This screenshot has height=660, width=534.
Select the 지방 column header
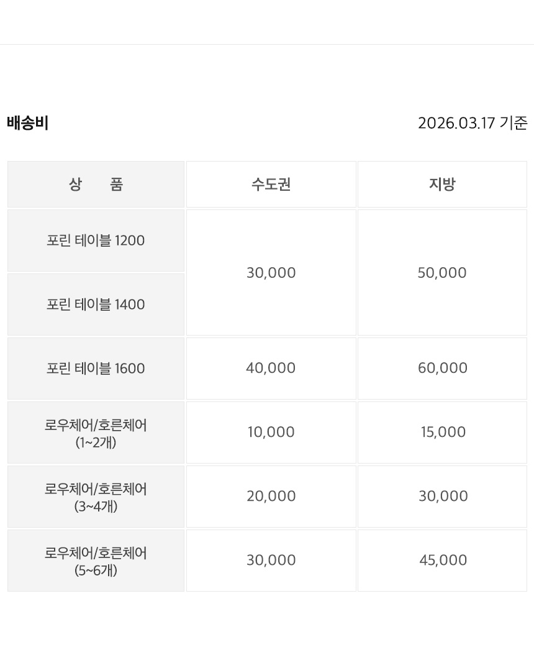click(442, 185)
